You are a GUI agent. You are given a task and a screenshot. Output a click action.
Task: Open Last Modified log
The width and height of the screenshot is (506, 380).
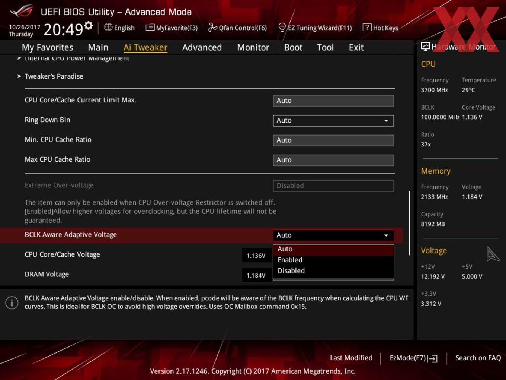click(x=351, y=358)
